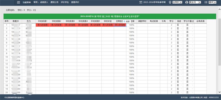Open the 班主任 role dropdown

pyautogui.click(x=195, y=2)
